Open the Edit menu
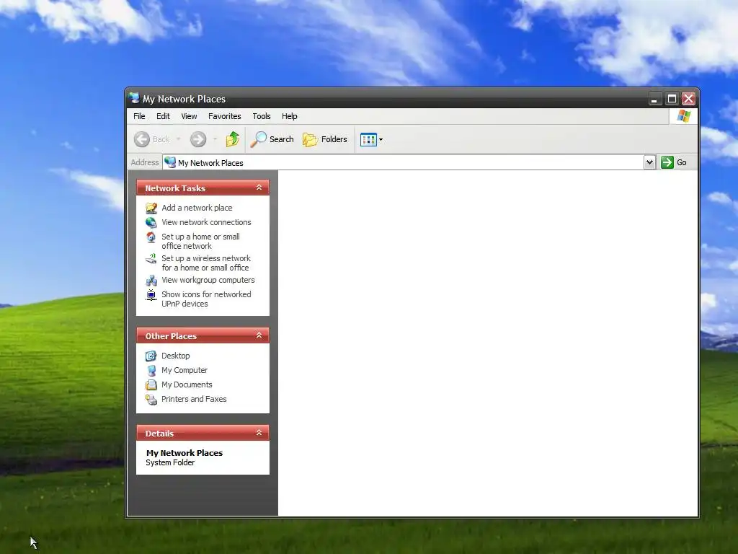 point(163,116)
